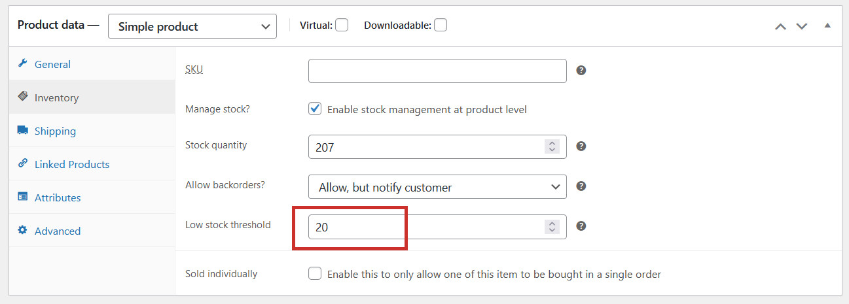This screenshot has height=304, width=849.
Task: Click the Low stock threshold help icon
Action: (581, 226)
